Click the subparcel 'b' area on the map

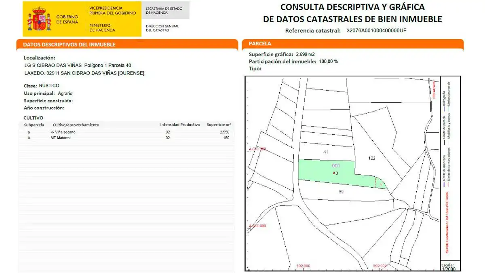tap(382, 184)
